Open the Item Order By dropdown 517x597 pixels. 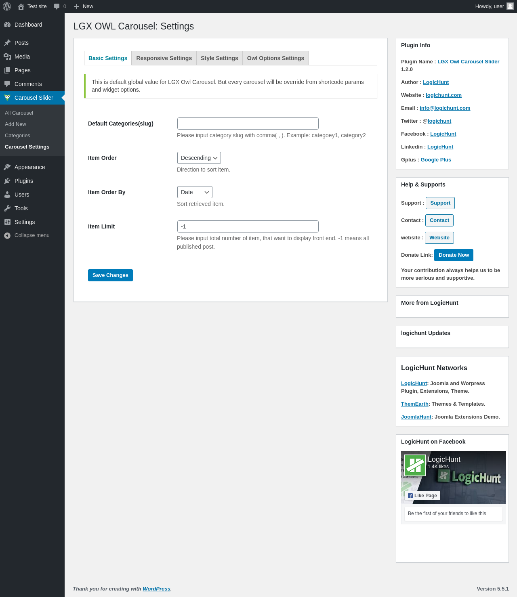pos(195,192)
